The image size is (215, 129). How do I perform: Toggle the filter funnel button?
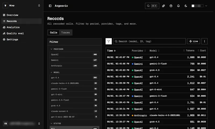pyautogui.click(x=109, y=41)
